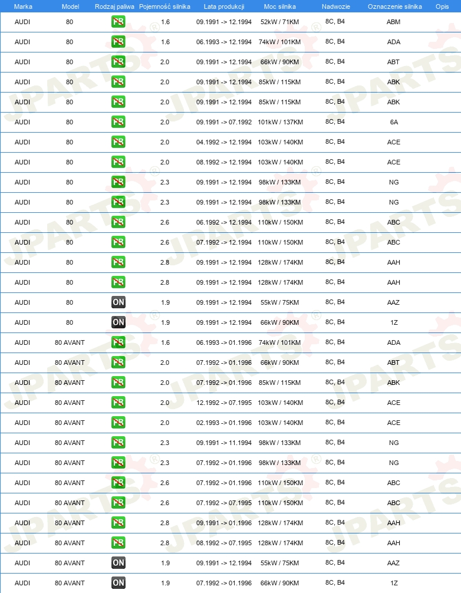The width and height of the screenshot is (461, 593).
Task: Click the Pojemność silnika column header
Action: pyautogui.click(x=164, y=6)
